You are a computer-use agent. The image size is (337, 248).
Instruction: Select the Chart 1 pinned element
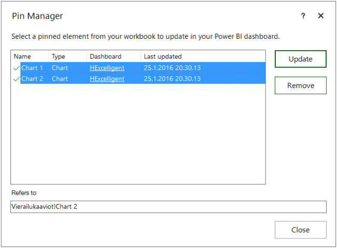[32, 68]
